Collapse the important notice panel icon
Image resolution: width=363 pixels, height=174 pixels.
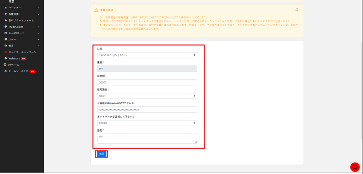point(297,10)
